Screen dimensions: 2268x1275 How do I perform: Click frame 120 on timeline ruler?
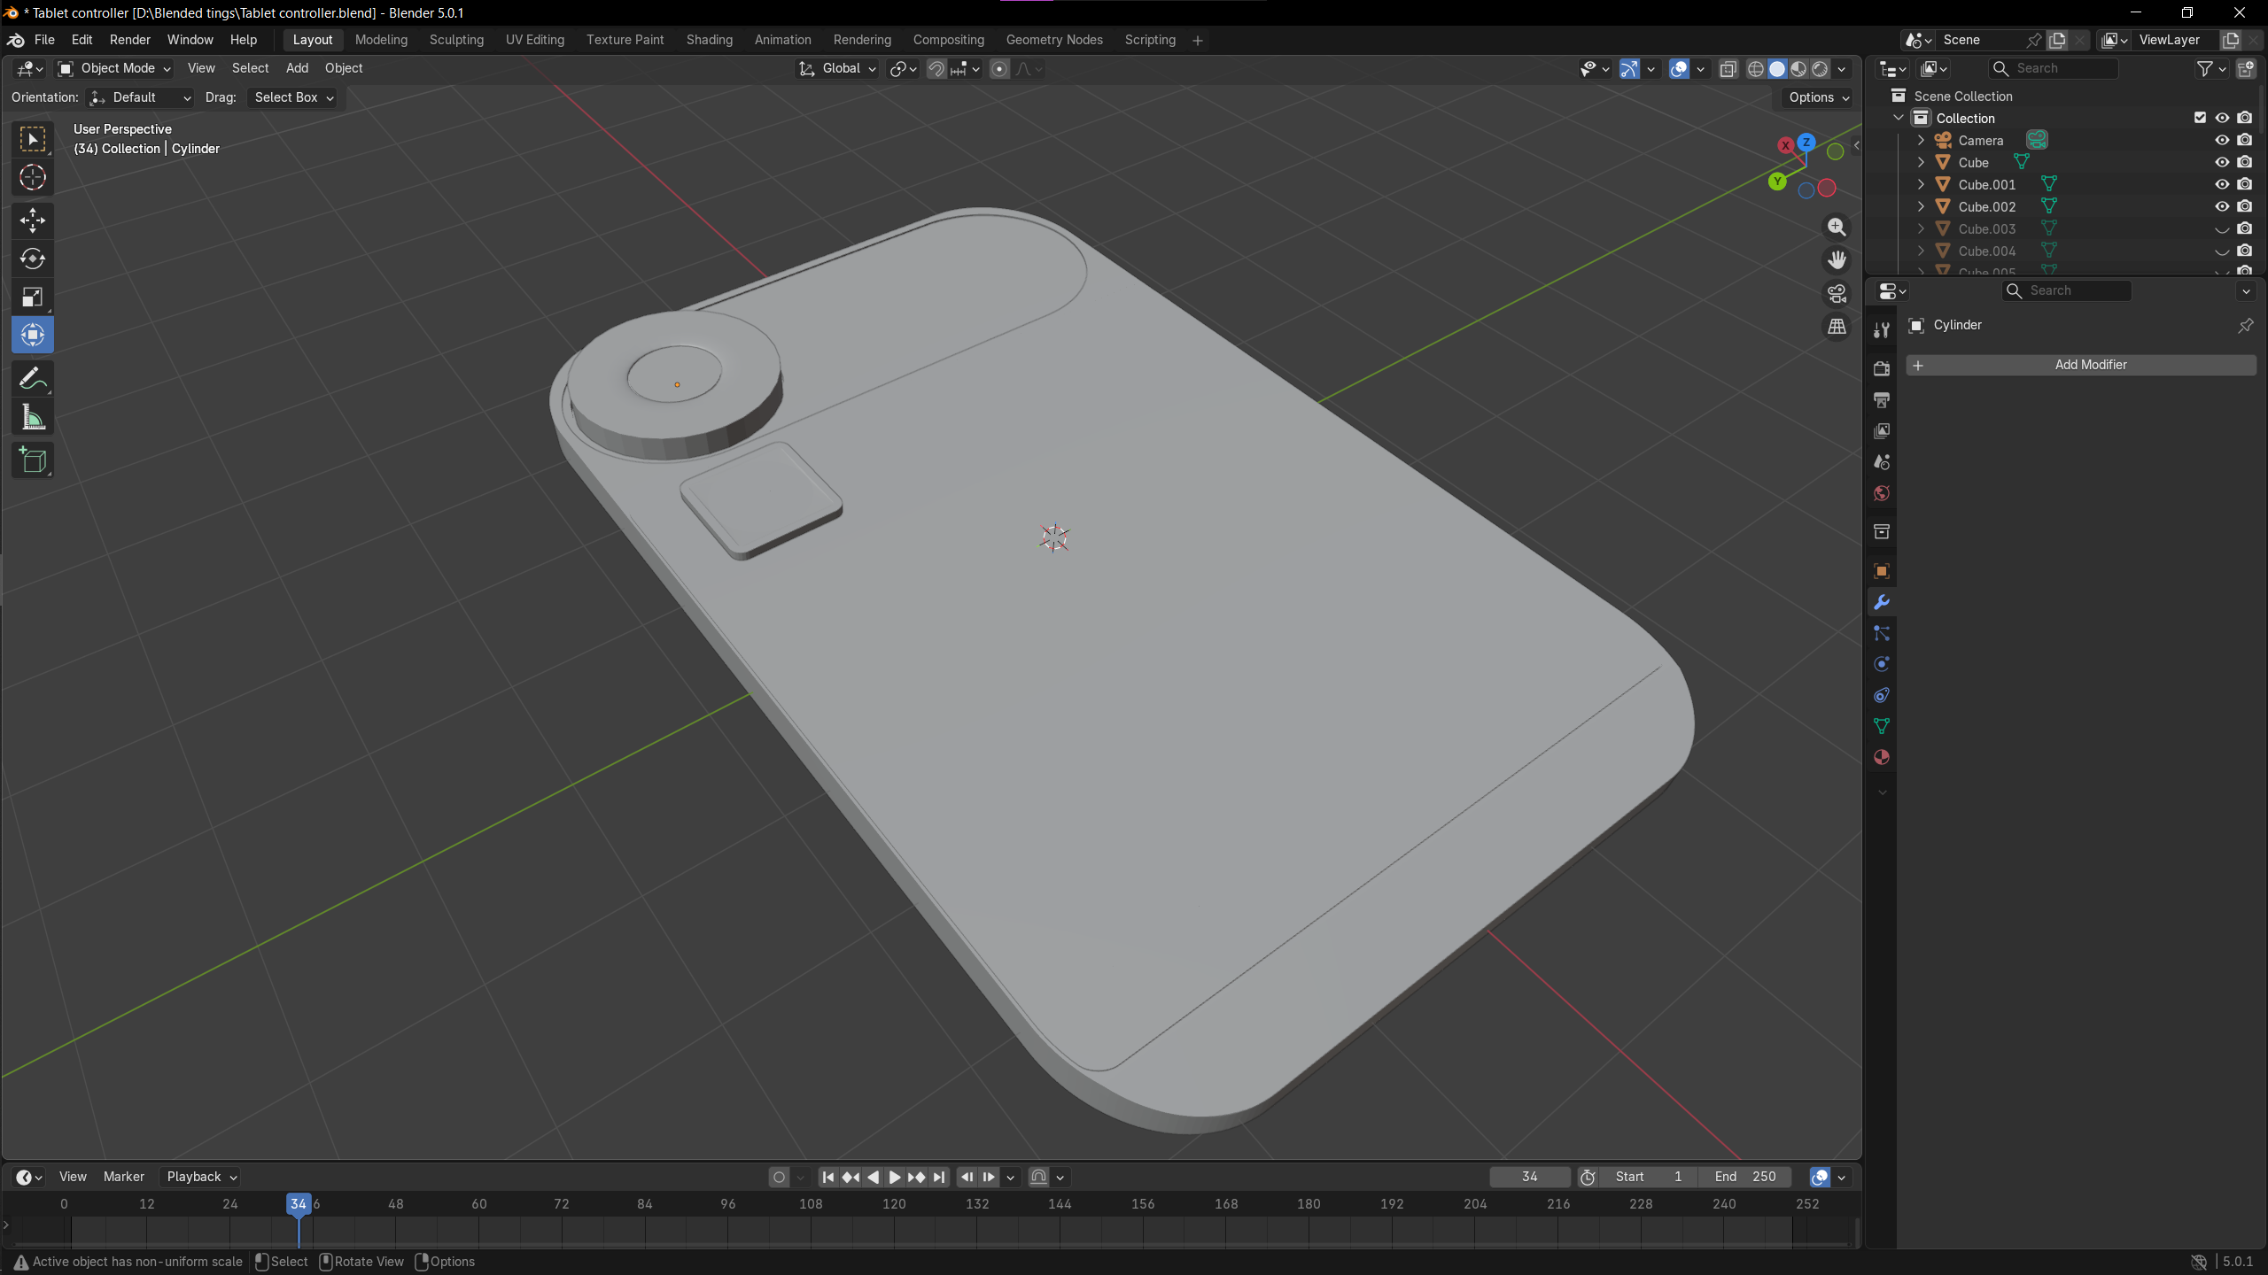click(x=894, y=1203)
